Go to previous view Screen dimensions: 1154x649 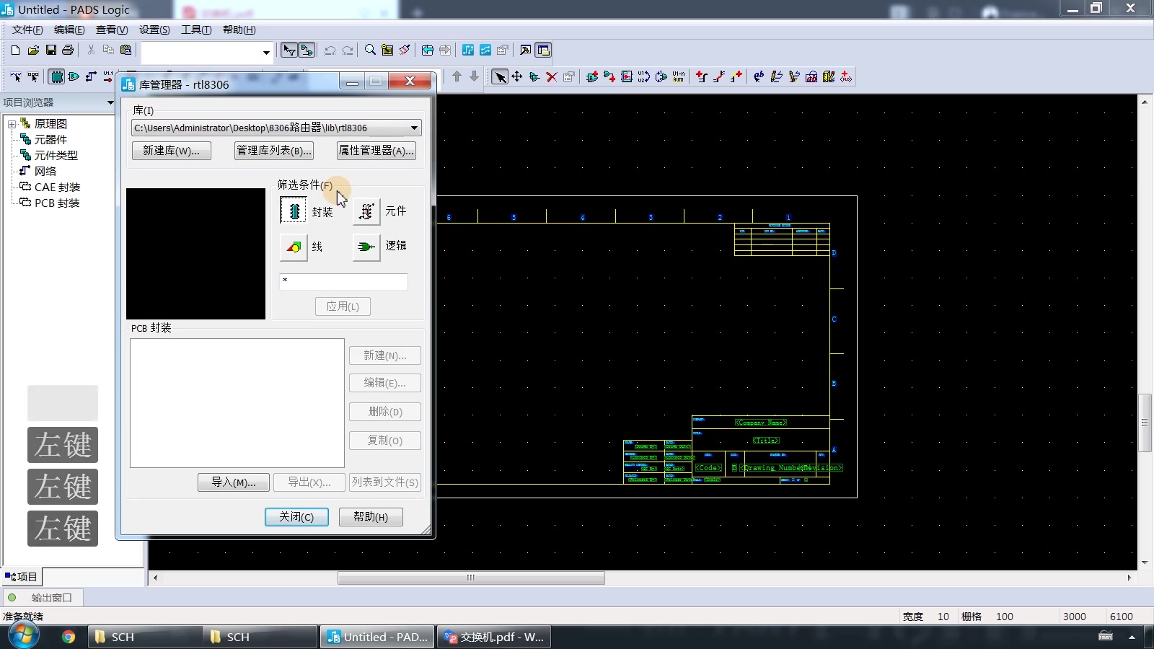(428, 50)
